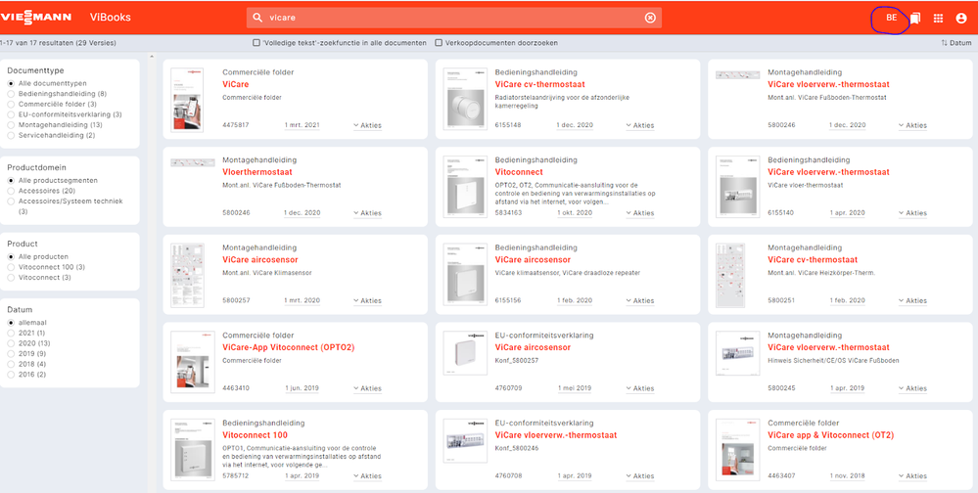Open the Vitoconnect document title link

point(521,172)
